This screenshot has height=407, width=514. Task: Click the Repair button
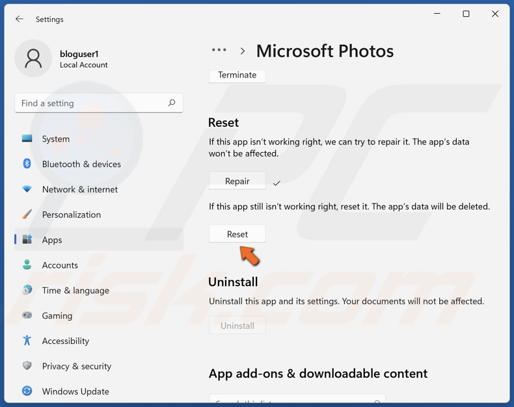237,181
